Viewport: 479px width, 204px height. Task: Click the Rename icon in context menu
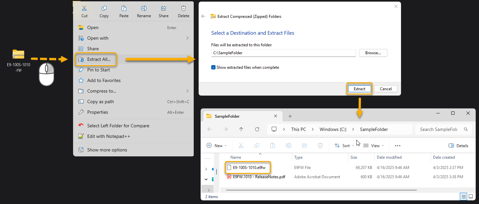pyautogui.click(x=144, y=9)
